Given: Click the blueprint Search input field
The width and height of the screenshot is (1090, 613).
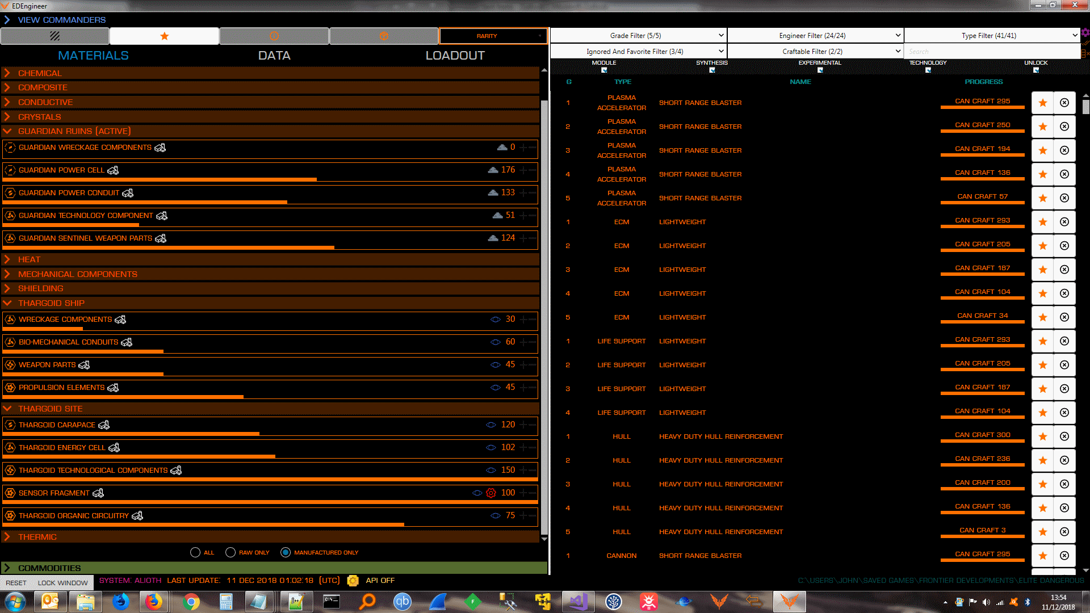Looking at the screenshot, I should [x=991, y=51].
